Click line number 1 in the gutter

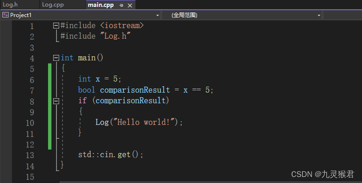[32, 26]
